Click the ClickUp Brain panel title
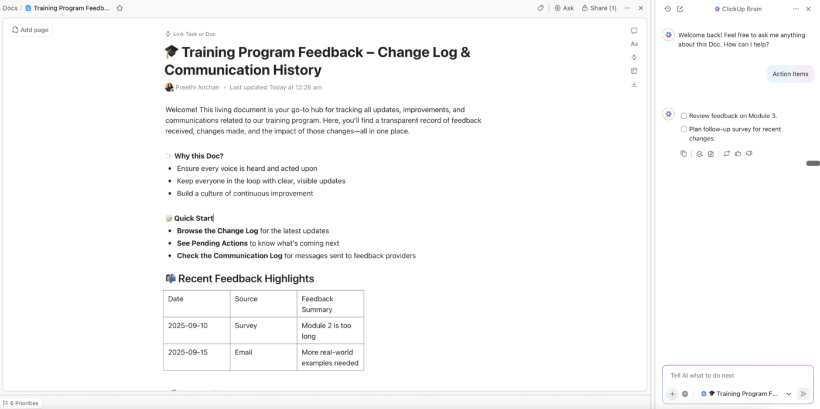 pyautogui.click(x=738, y=9)
